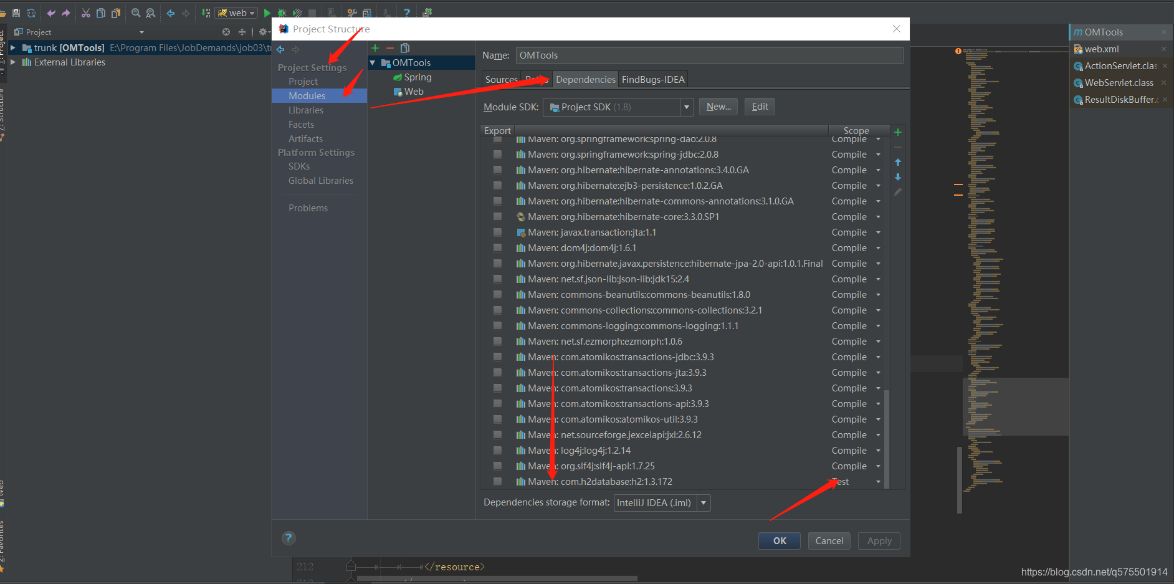
Task: Click Run with Coverage icon
Action: (x=297, y=12)
